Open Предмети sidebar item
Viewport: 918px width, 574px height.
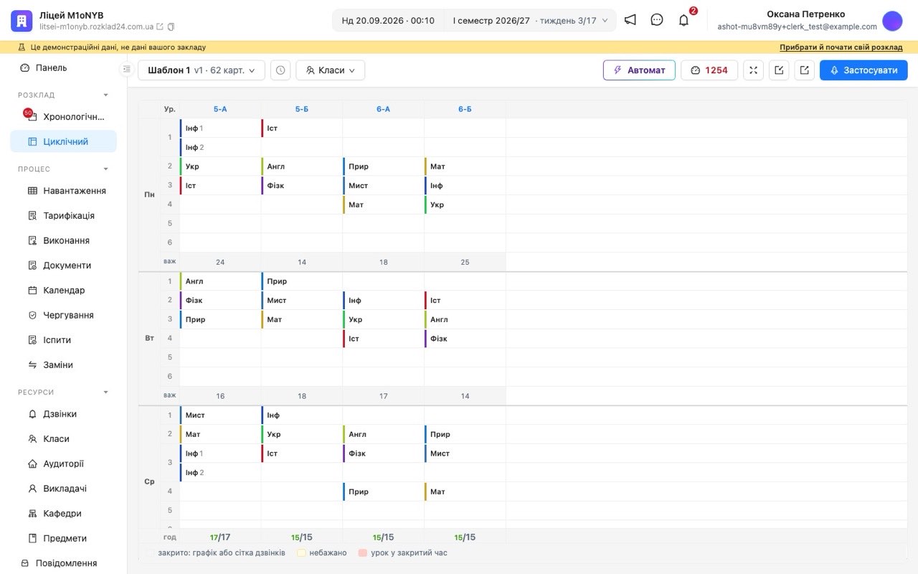click(x=63, y=538)
